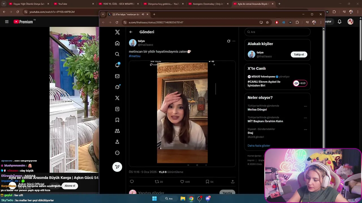This screenshot has width=362, height=203.
Task: Open Profile person icon in X sidebar
Action: coord(117,142)
